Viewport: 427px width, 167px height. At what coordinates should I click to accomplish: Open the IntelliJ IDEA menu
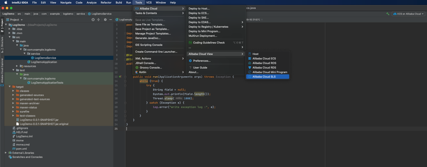(20, 2)
